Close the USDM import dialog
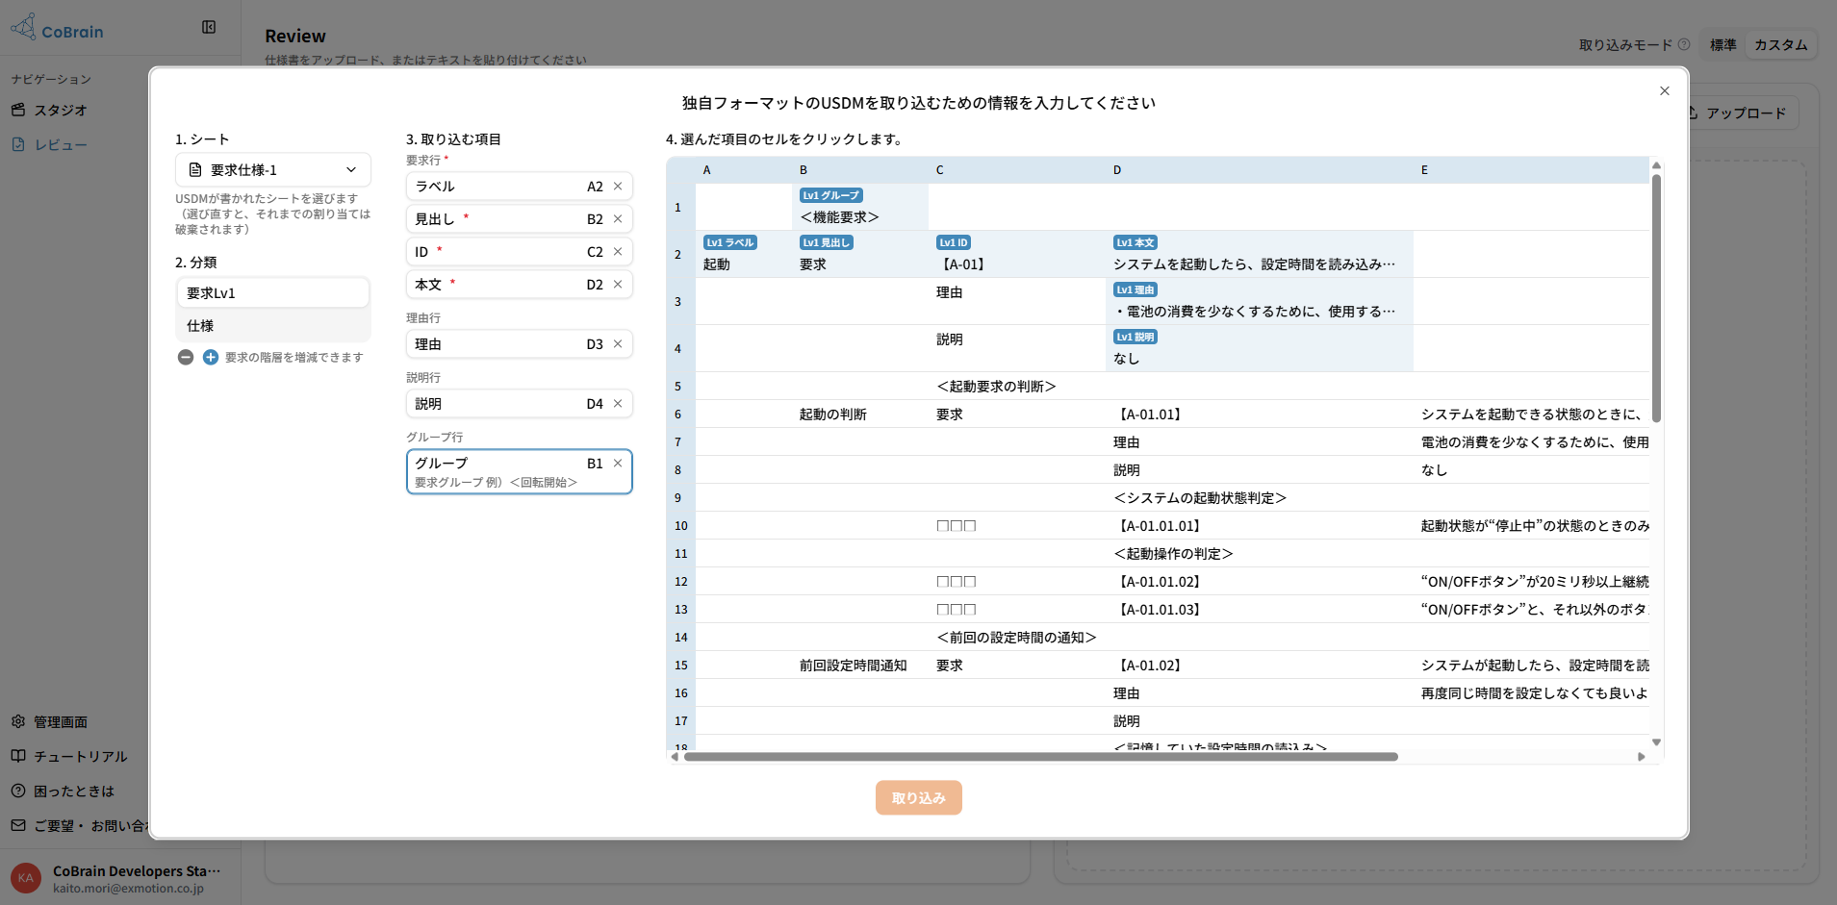Screen dimensions: 1837x905 (1664, 91)
